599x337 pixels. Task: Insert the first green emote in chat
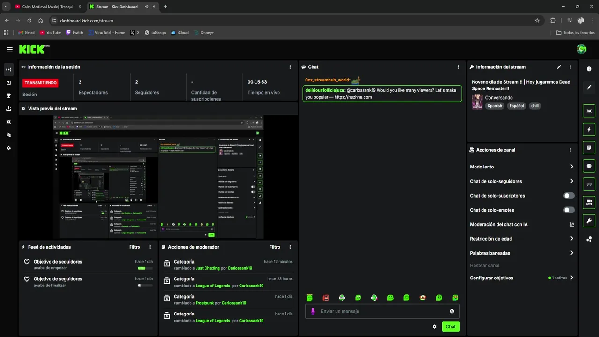(309, 298)
